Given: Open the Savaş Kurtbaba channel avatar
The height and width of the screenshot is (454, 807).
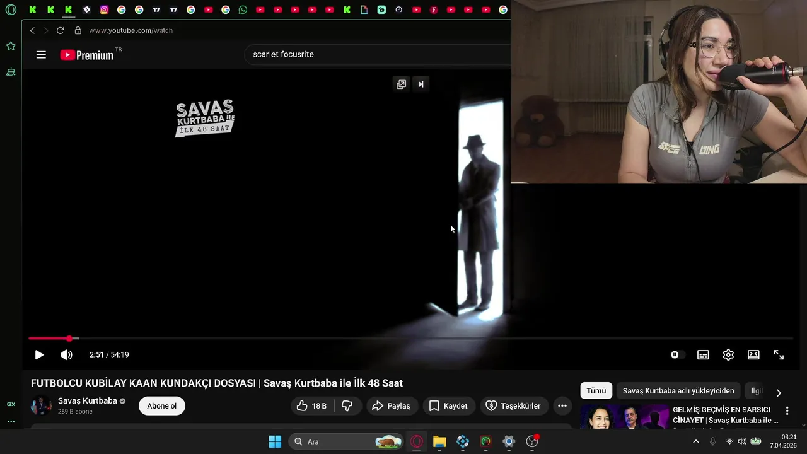Looking at the screenshot, I should [41, 405].
